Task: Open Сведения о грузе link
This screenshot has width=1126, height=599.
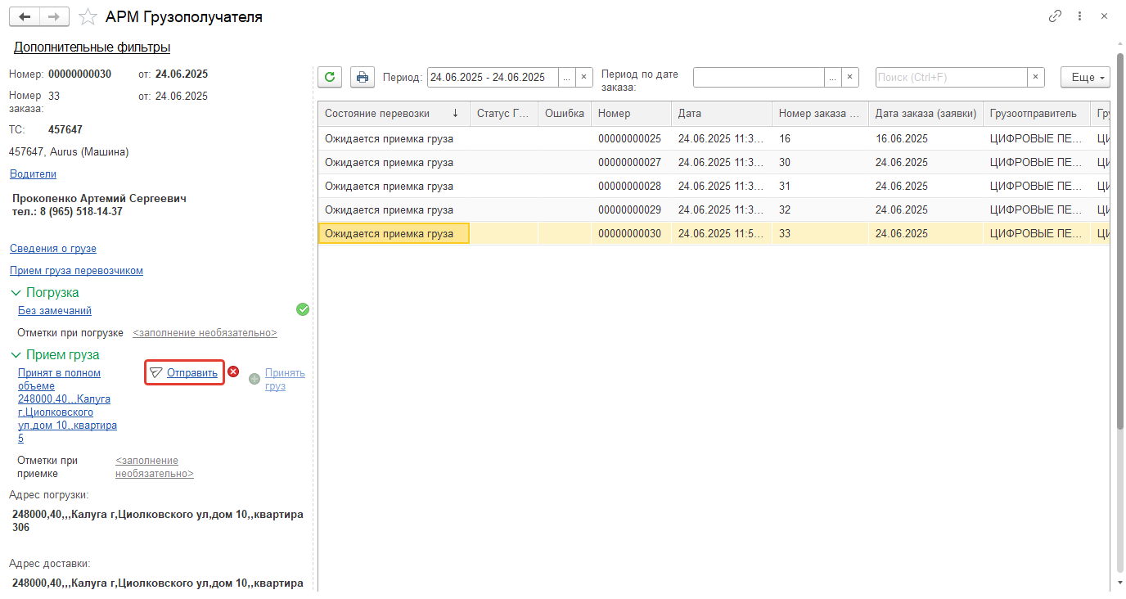Action: coord(53,248)
